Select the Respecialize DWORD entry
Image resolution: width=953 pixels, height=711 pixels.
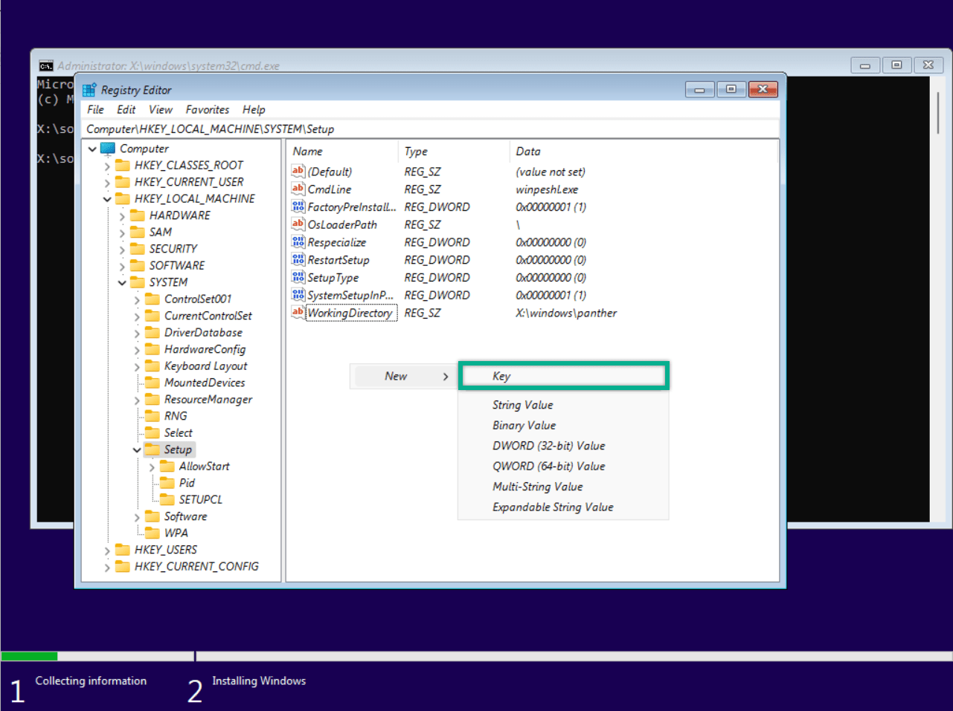[x=336, y=241]
